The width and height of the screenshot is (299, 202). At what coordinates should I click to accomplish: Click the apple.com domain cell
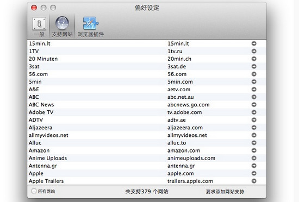tap(180, 173)
